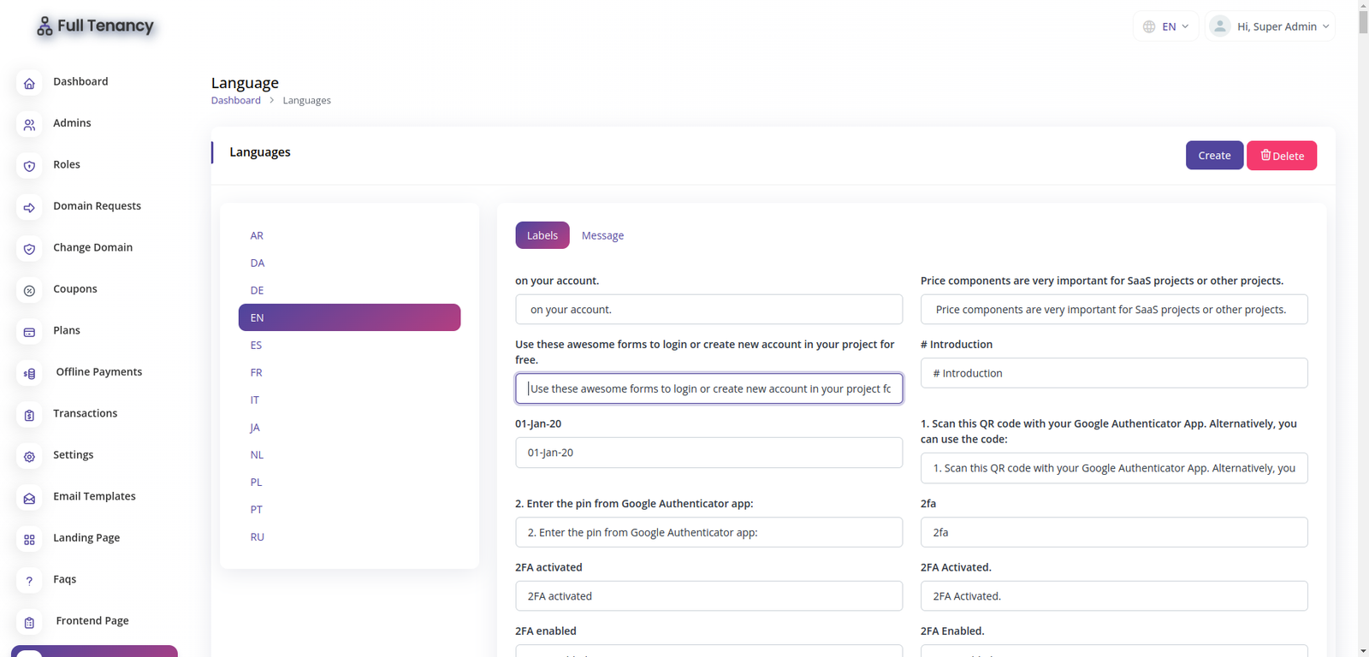Click the Admins users icon
Image resolution: width=1369 pixels, height=657 pixels.
click(29, 125)
